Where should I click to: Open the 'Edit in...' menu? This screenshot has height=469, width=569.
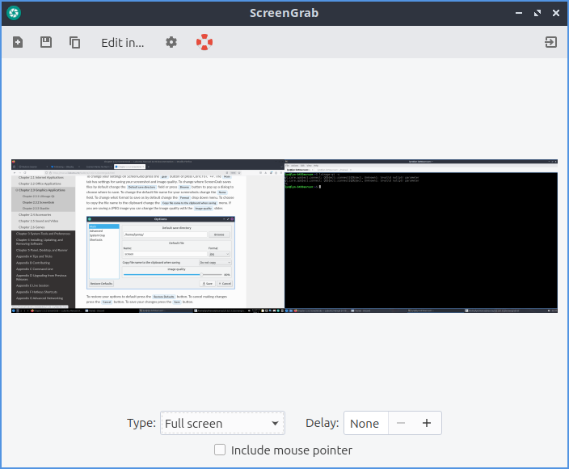point(122,43)
